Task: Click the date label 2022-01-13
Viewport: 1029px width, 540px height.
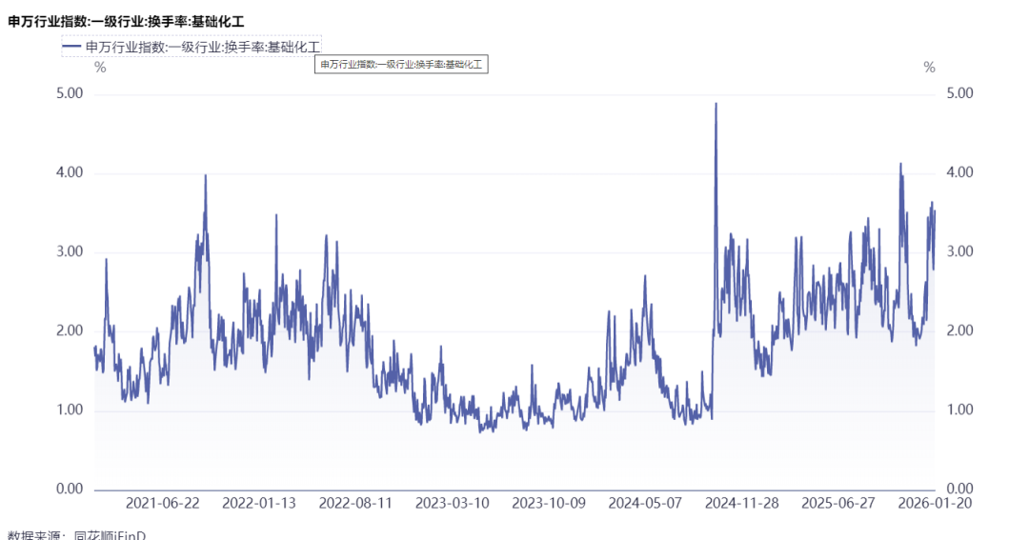Action: 258,503
